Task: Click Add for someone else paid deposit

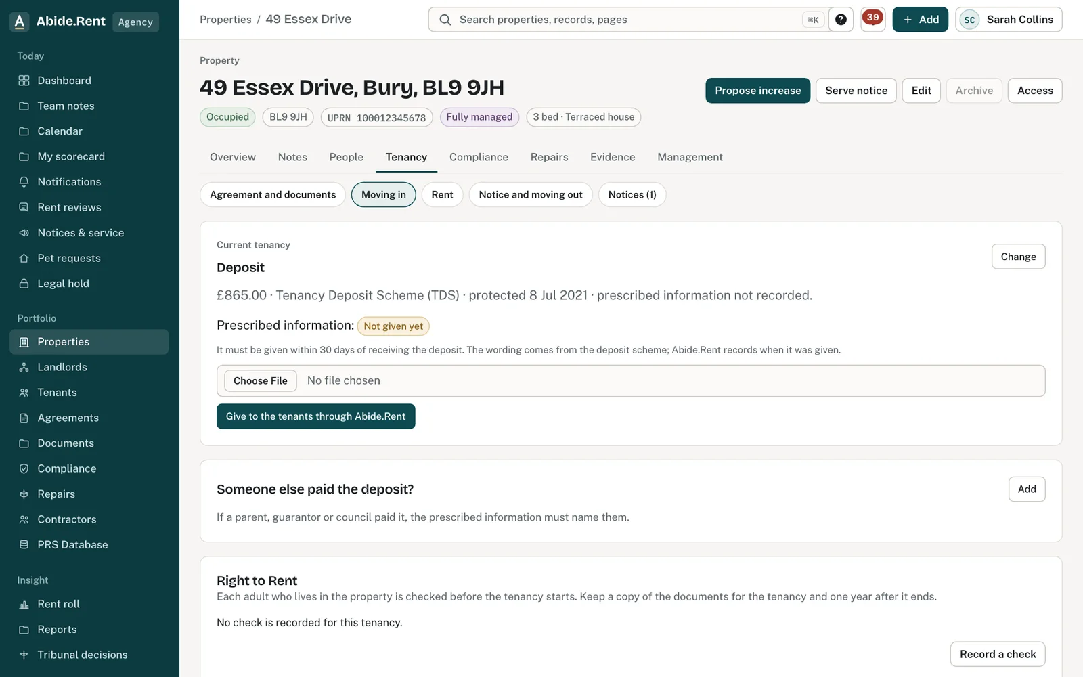Action: point(1027,489)
